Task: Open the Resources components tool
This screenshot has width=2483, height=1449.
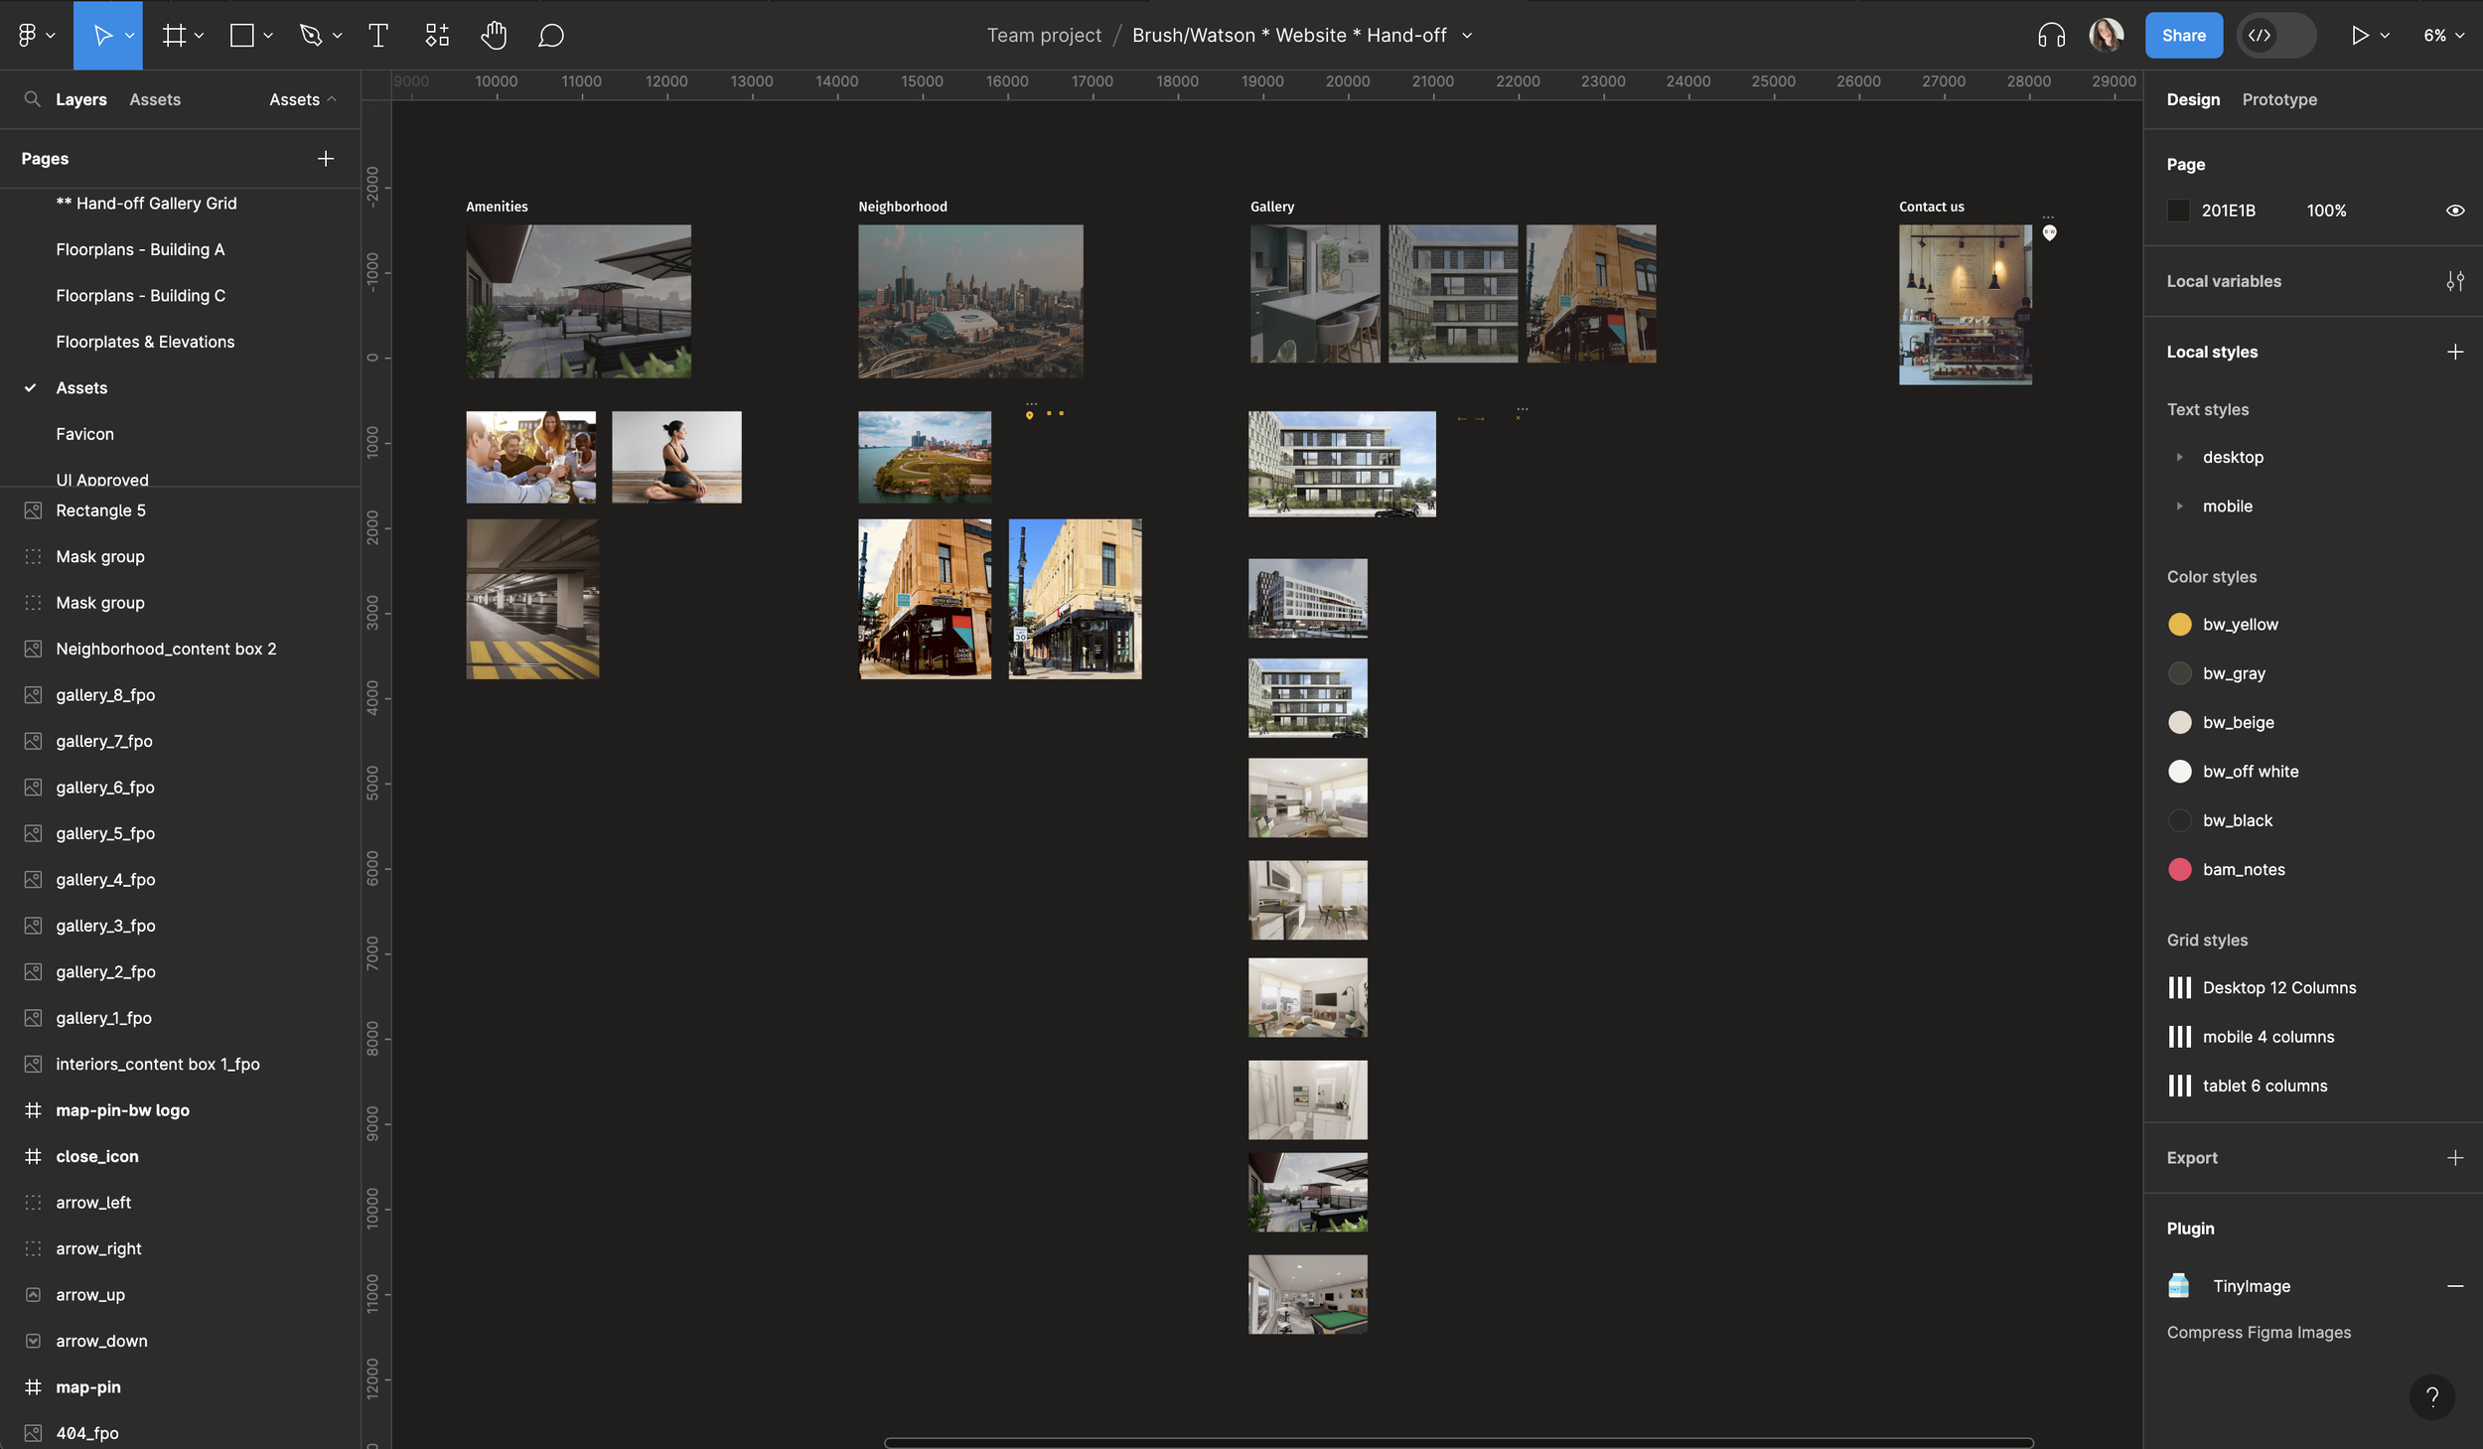Action: click(x=437, y=36)
